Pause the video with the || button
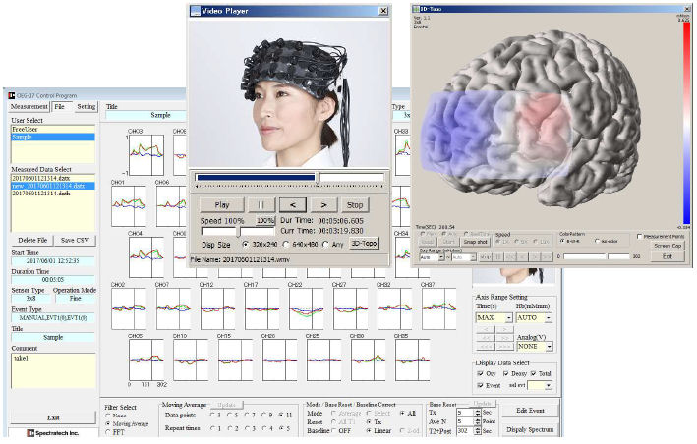The width and height of the screenshot is (697, 444). (x=261, y=205)
